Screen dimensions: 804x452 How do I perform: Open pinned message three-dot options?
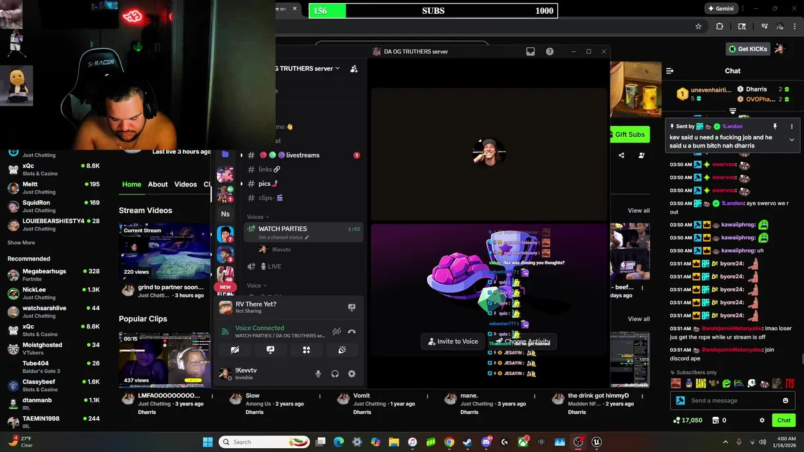(x=791, y=126)
